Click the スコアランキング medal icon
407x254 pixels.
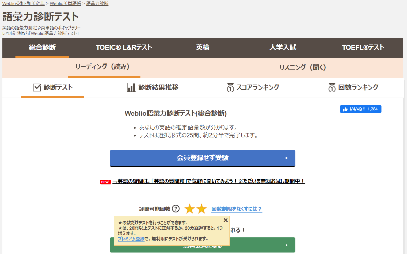[230, 88]
